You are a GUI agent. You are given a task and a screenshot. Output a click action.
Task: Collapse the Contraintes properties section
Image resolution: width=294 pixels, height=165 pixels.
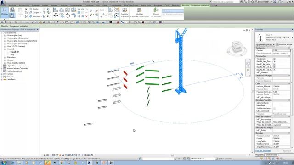289,48
